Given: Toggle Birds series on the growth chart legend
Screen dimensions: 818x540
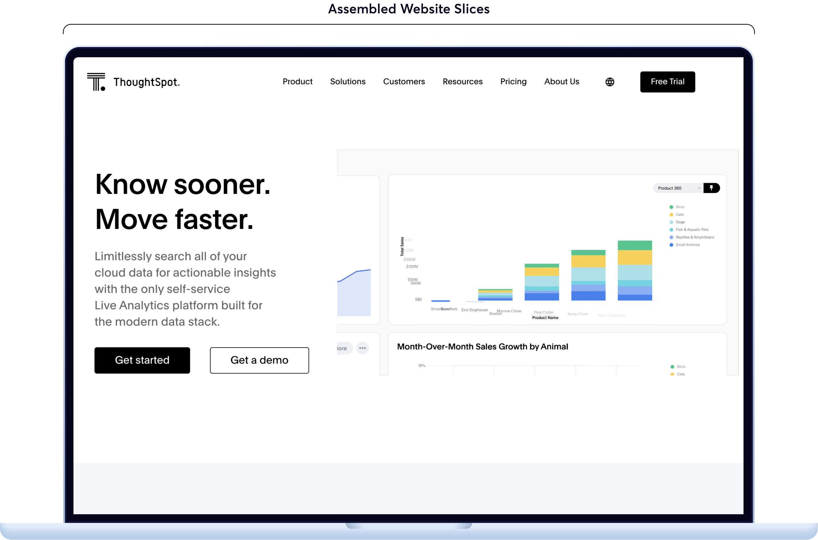Looking at the screenshot, I should click(672, 366).
